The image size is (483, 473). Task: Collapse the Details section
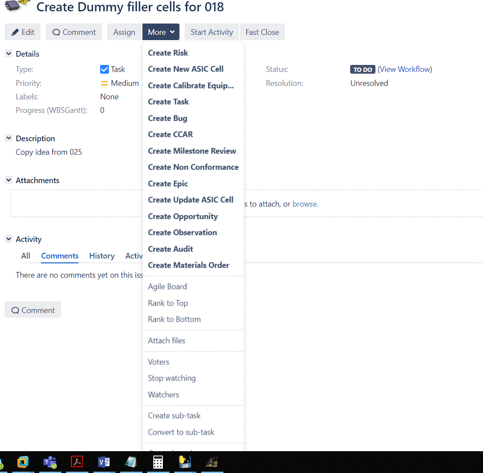click(x=8, y=54)
